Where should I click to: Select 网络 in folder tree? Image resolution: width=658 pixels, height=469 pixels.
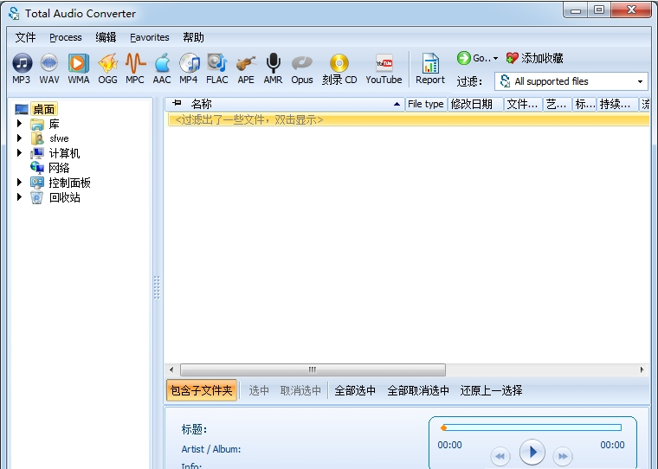point(59,168)
